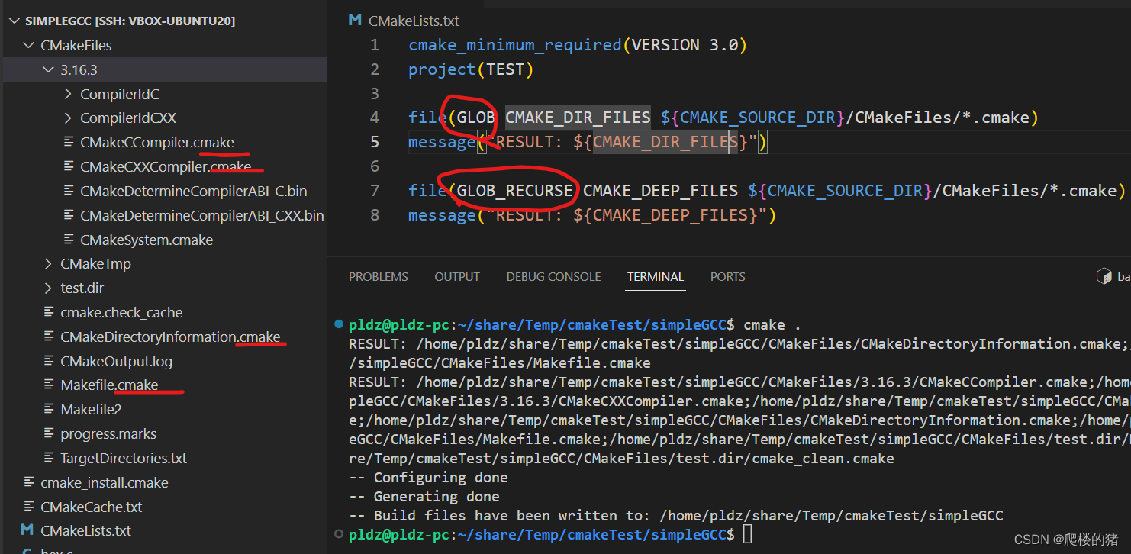Screen dimensions: 1131x554
Task: Click cmake.check_cache file icon
Action: tap(50, 313)
